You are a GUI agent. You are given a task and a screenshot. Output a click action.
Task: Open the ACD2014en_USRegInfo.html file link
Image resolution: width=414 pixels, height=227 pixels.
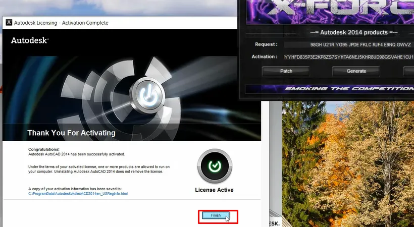[x=78, y=194]
